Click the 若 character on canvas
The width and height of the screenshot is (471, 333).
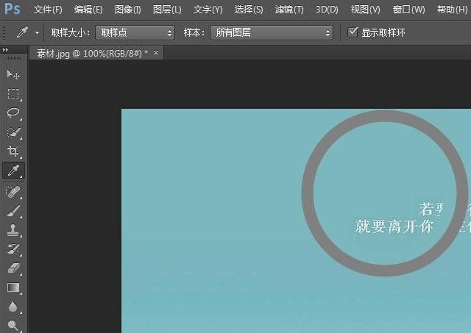(426, 209)
